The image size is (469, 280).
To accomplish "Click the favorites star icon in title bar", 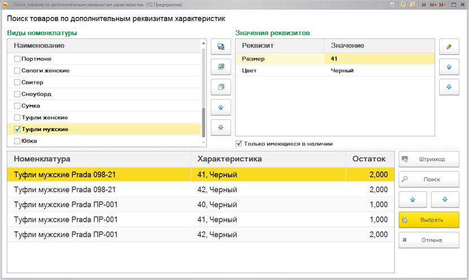I will tap(392, 5).
